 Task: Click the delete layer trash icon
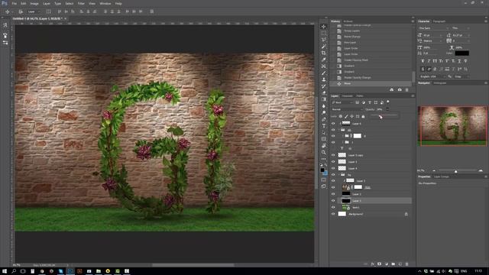pos(406,264)
